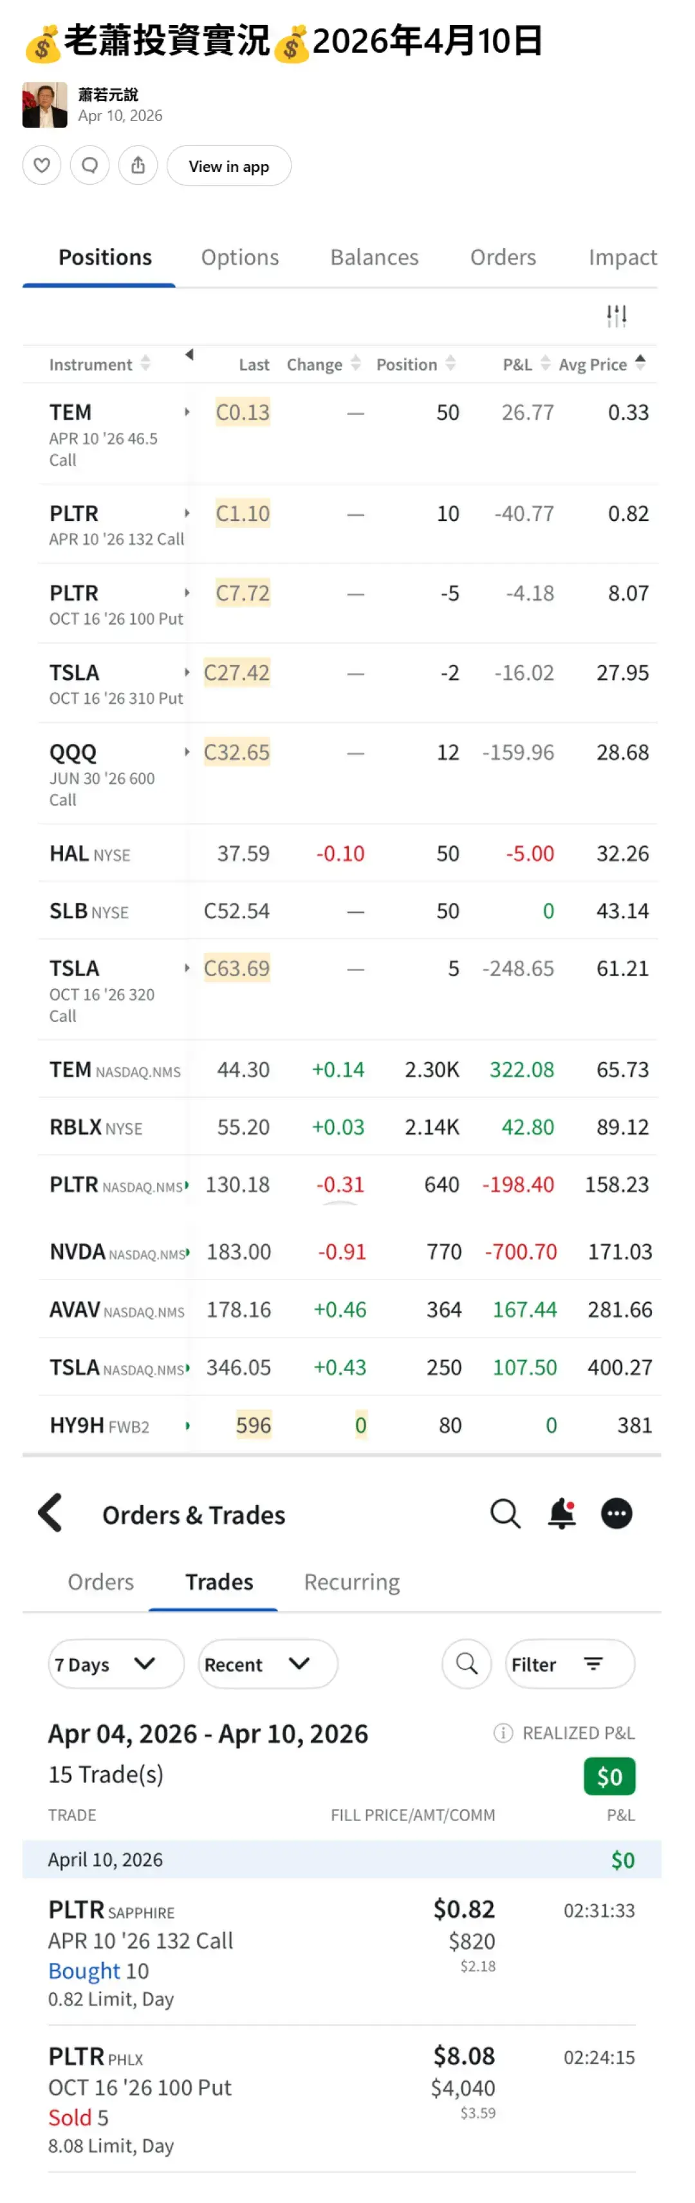Open the three-dots more menu
Screen dimensions: 695x2203
click(615, 1513)
